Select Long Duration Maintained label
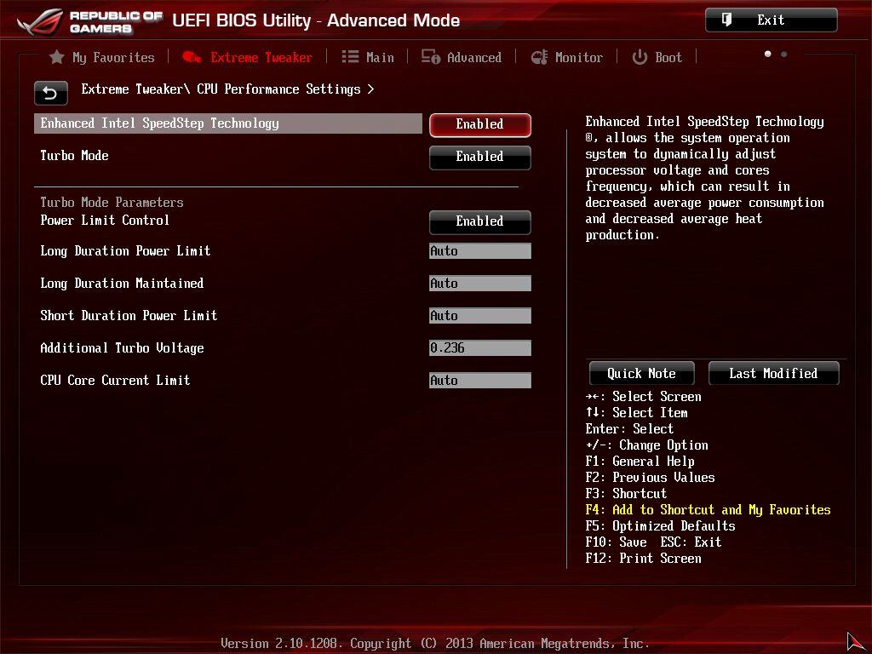Viewport: 872px width, 654px height. [x=122, y=283]
